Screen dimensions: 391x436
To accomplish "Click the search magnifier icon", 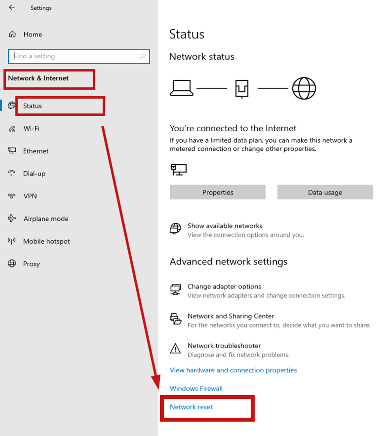I will tap(143, 56).
